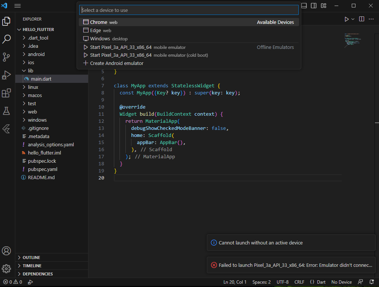
Task: Choose Create Android emulator
Action: 189,63
